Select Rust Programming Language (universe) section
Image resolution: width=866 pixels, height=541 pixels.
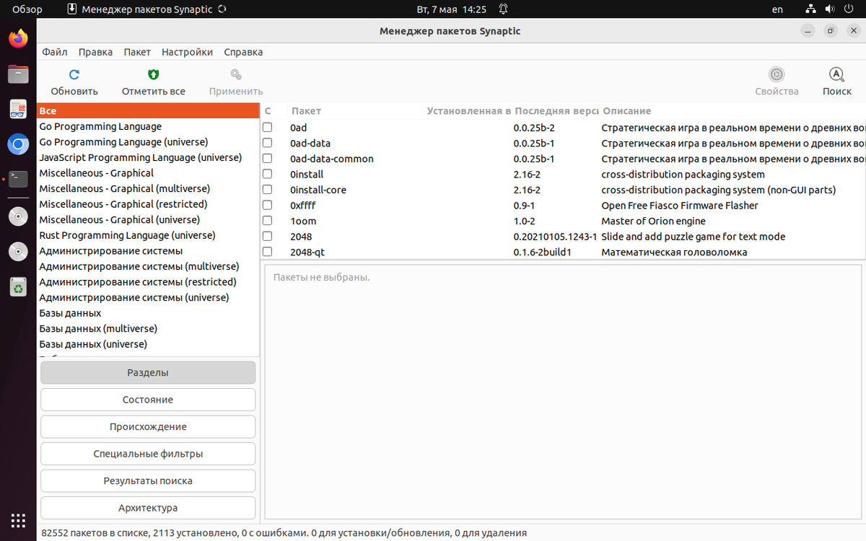(148, 236)
